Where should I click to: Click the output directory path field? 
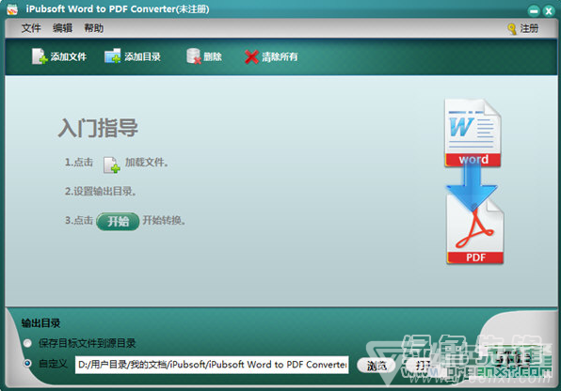(x=212, y=365)
